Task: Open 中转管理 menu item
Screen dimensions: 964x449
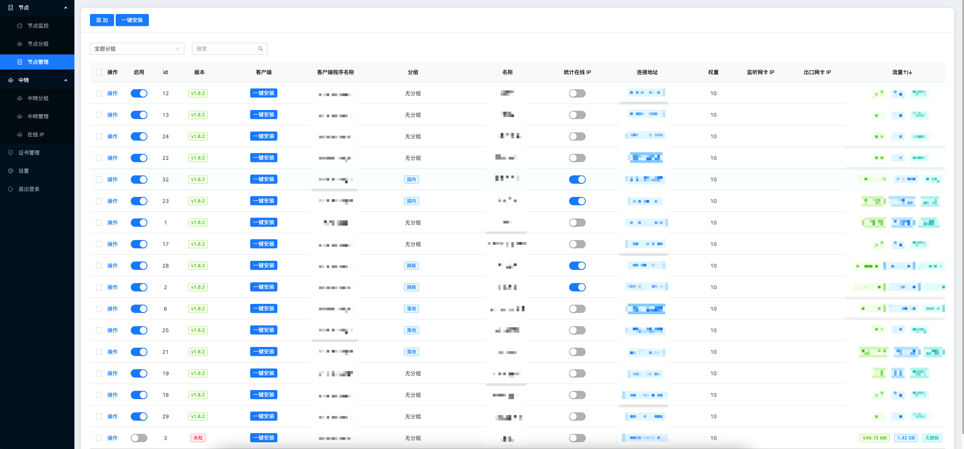Action: 37,116
